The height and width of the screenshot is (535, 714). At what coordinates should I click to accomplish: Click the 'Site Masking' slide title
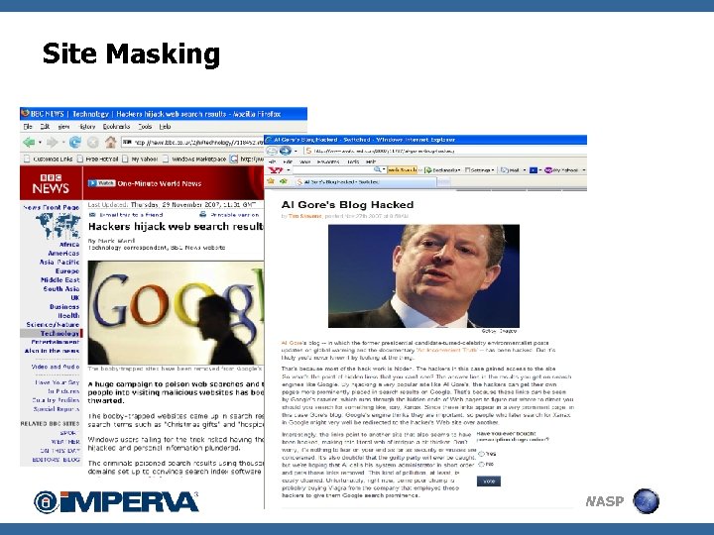point(131,53)
